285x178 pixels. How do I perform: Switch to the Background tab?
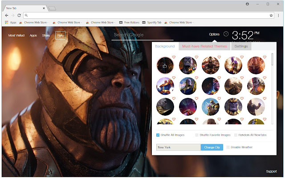click(x=165, y=46)
